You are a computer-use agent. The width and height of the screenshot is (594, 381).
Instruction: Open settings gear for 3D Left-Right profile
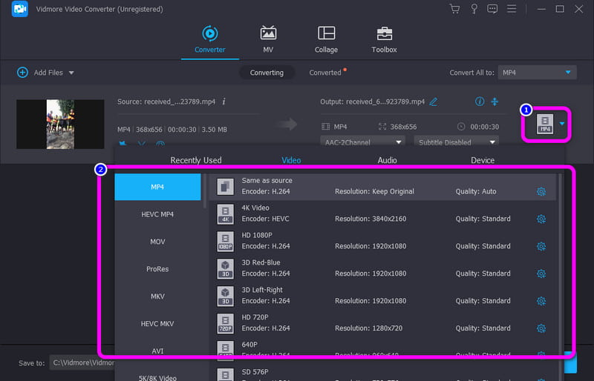click(x=541, y=301)
